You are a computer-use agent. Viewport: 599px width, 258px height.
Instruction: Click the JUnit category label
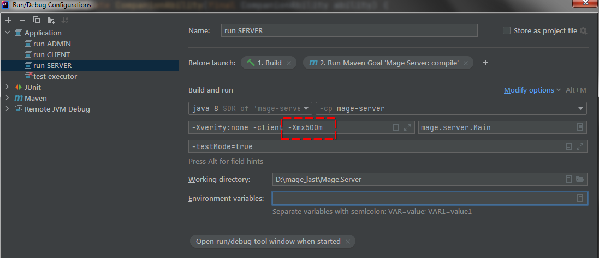click(x=33, y=87)
